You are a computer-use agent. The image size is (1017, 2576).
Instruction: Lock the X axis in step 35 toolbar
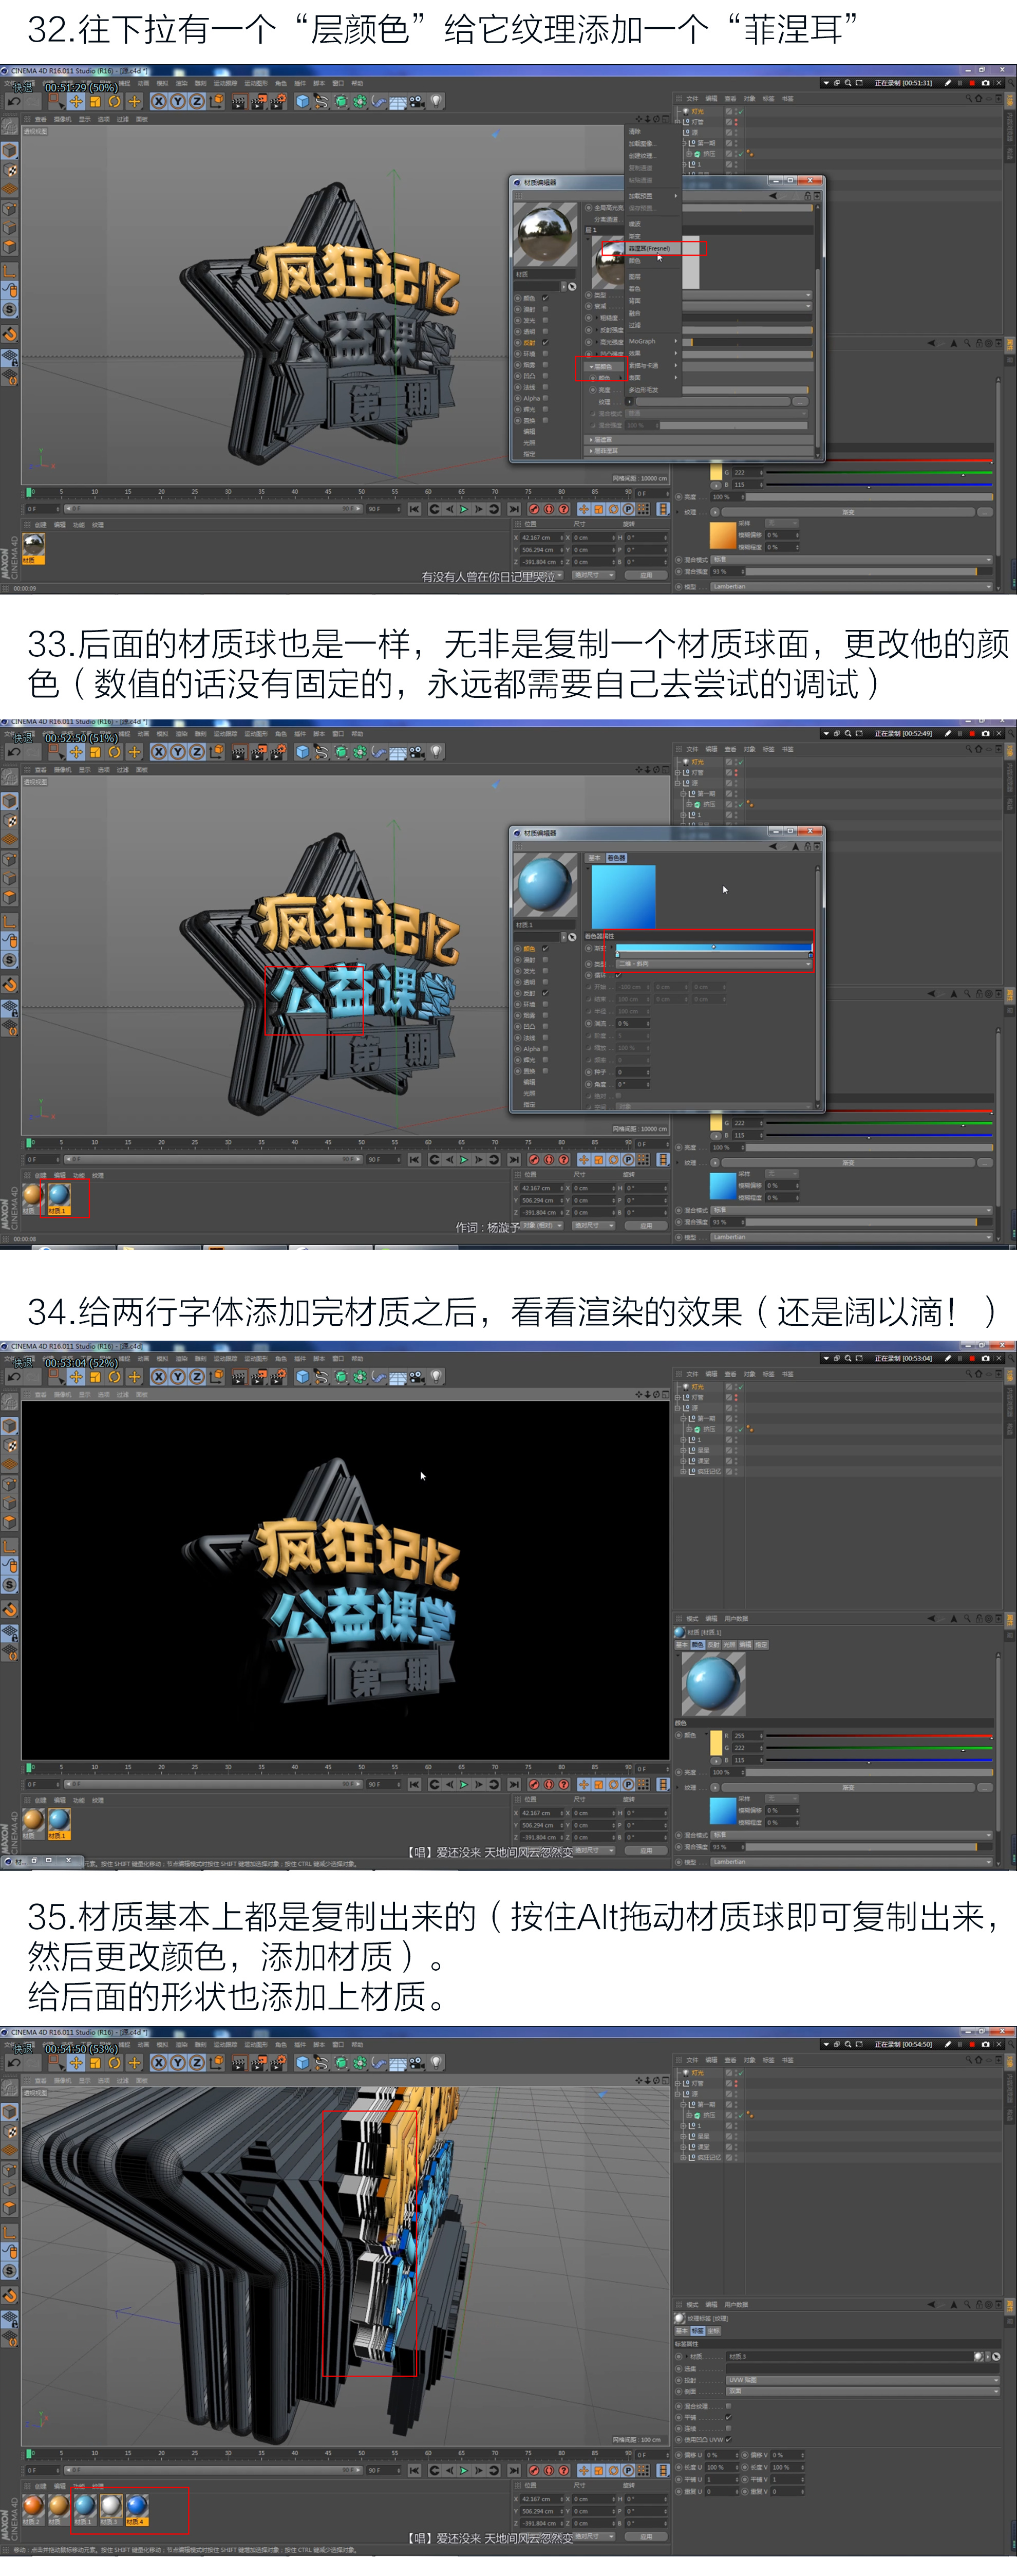[x=158, y=2064]
